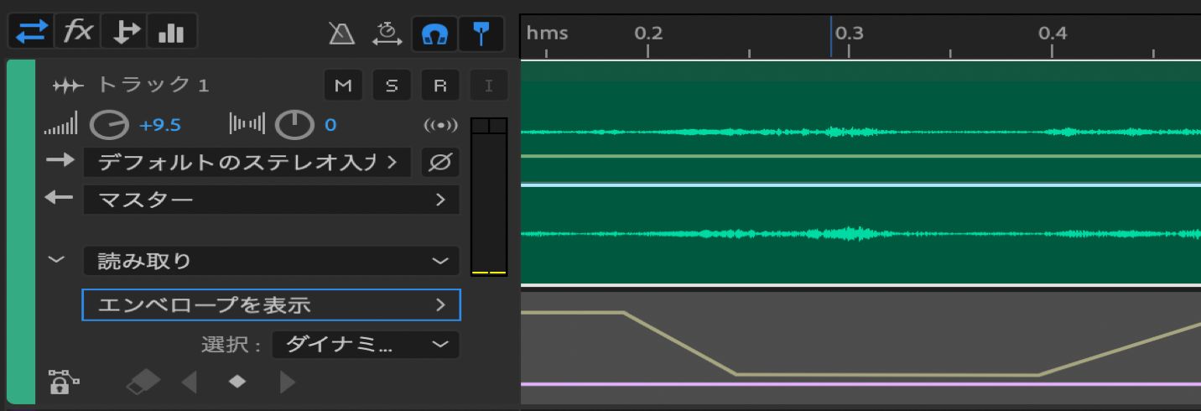Screen dimensions: 1201x411
Task: Mute トラック 1 with the M button
Action: (344, 85)
